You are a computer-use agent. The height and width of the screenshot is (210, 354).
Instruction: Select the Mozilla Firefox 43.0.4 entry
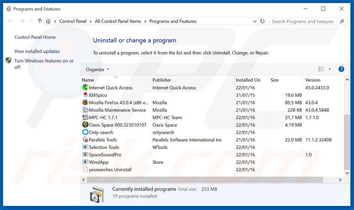click(119, 102)
